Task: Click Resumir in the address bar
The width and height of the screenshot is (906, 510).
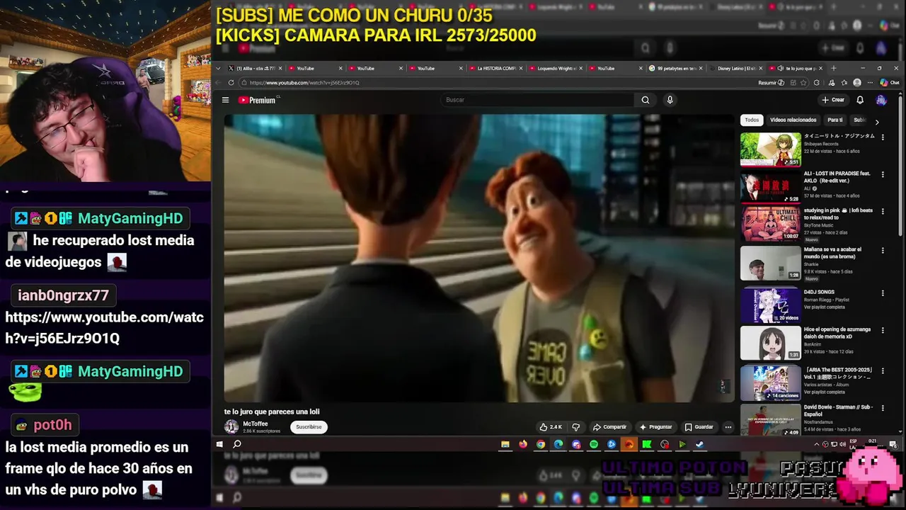Action: [x=771, y=83]
